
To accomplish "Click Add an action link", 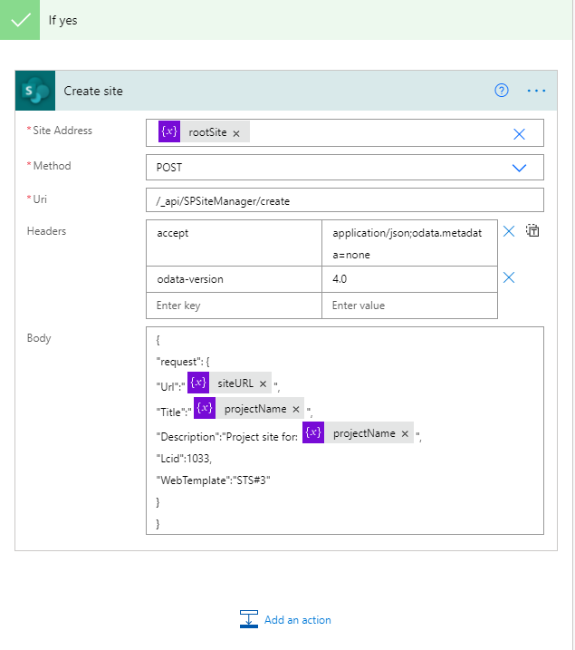I will tap(298, 620).
